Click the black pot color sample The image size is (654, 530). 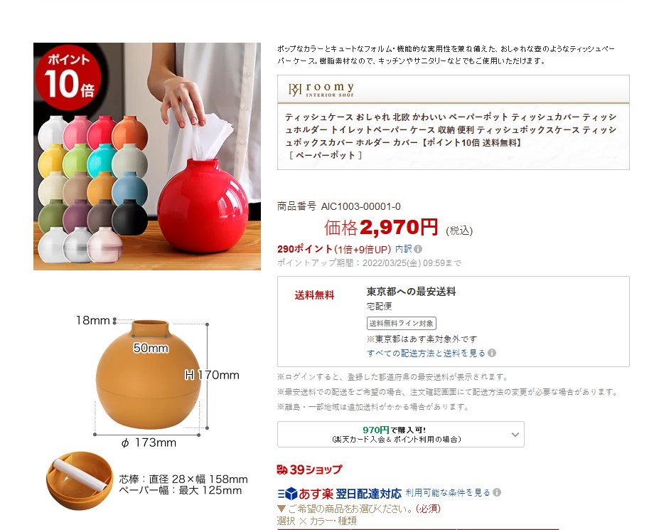point(129,218)
